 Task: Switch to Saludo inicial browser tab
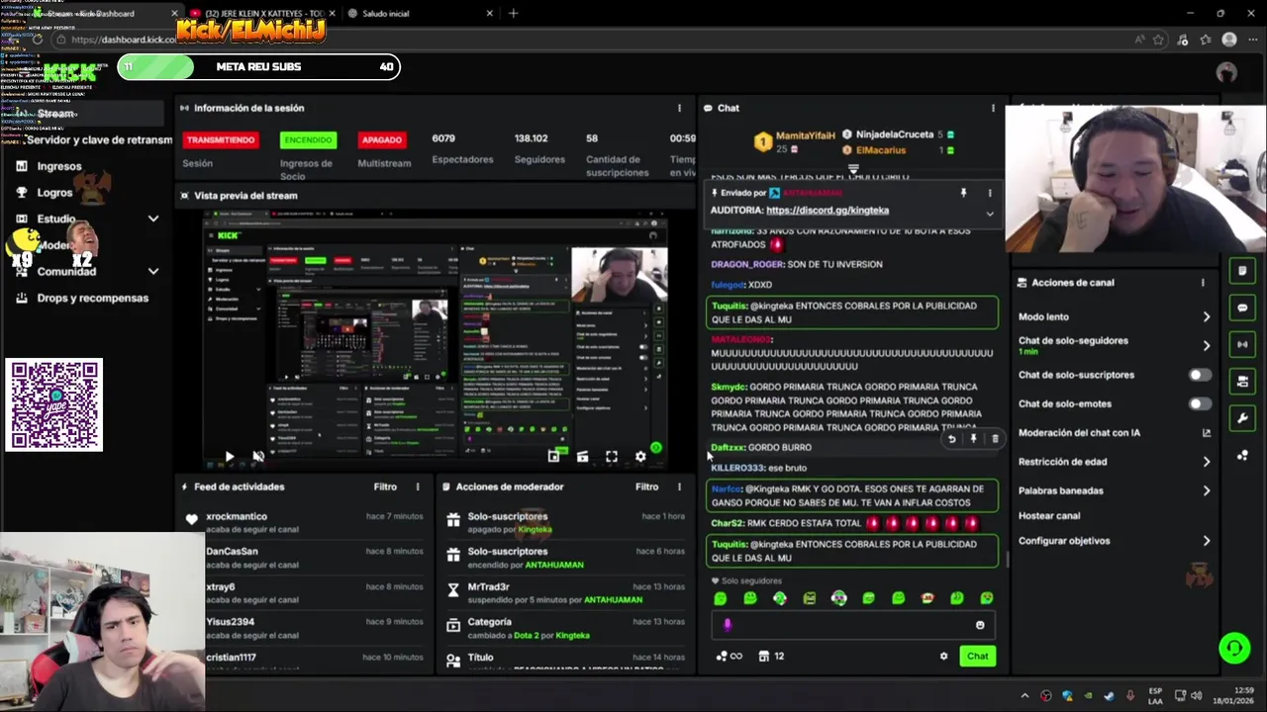[x=421, y=14]
